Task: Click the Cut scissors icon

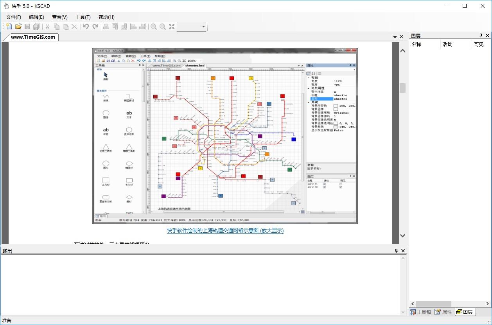Action: pos(47,27)
